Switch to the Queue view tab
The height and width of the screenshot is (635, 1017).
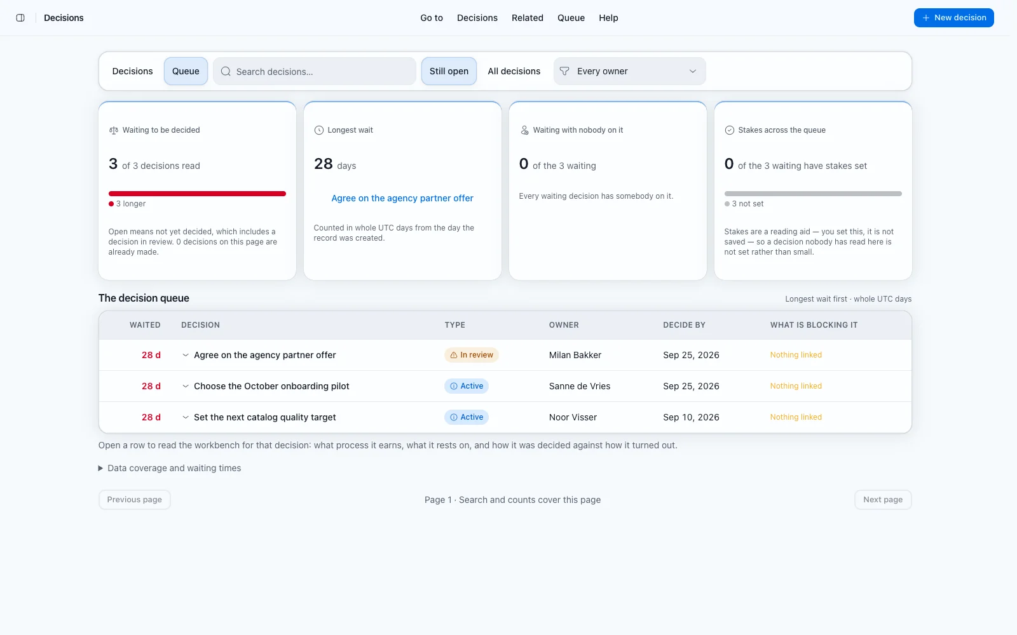186,71
